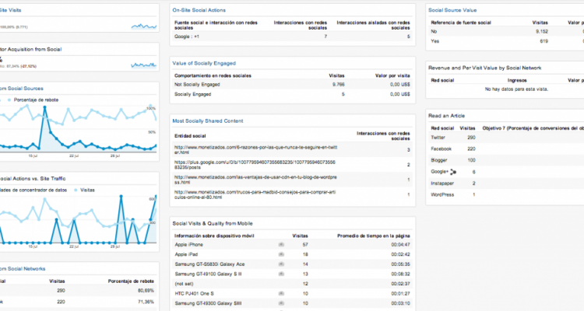This screenshot has width=584, height=311.
Task: Click the Acquisition from Social sparkline
Action: 144,65
